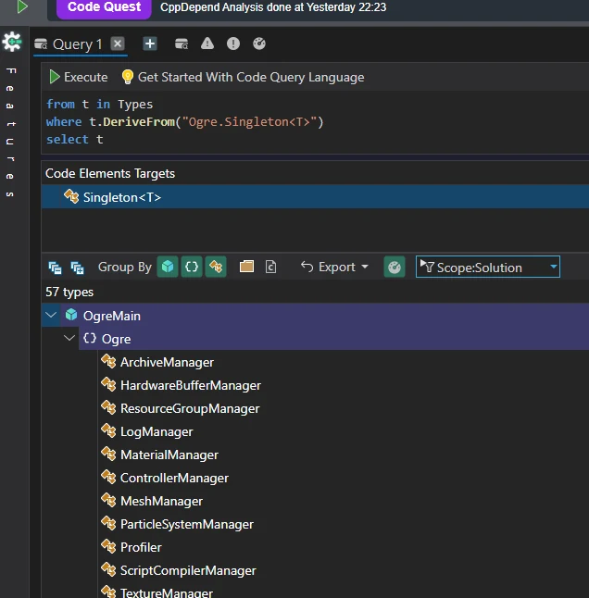
Task: Open the Export dropdown
Action: [x=334, y=267]
